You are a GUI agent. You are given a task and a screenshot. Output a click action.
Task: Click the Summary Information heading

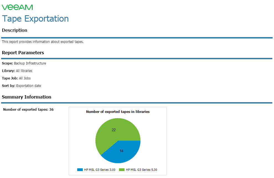pos(27,97)
